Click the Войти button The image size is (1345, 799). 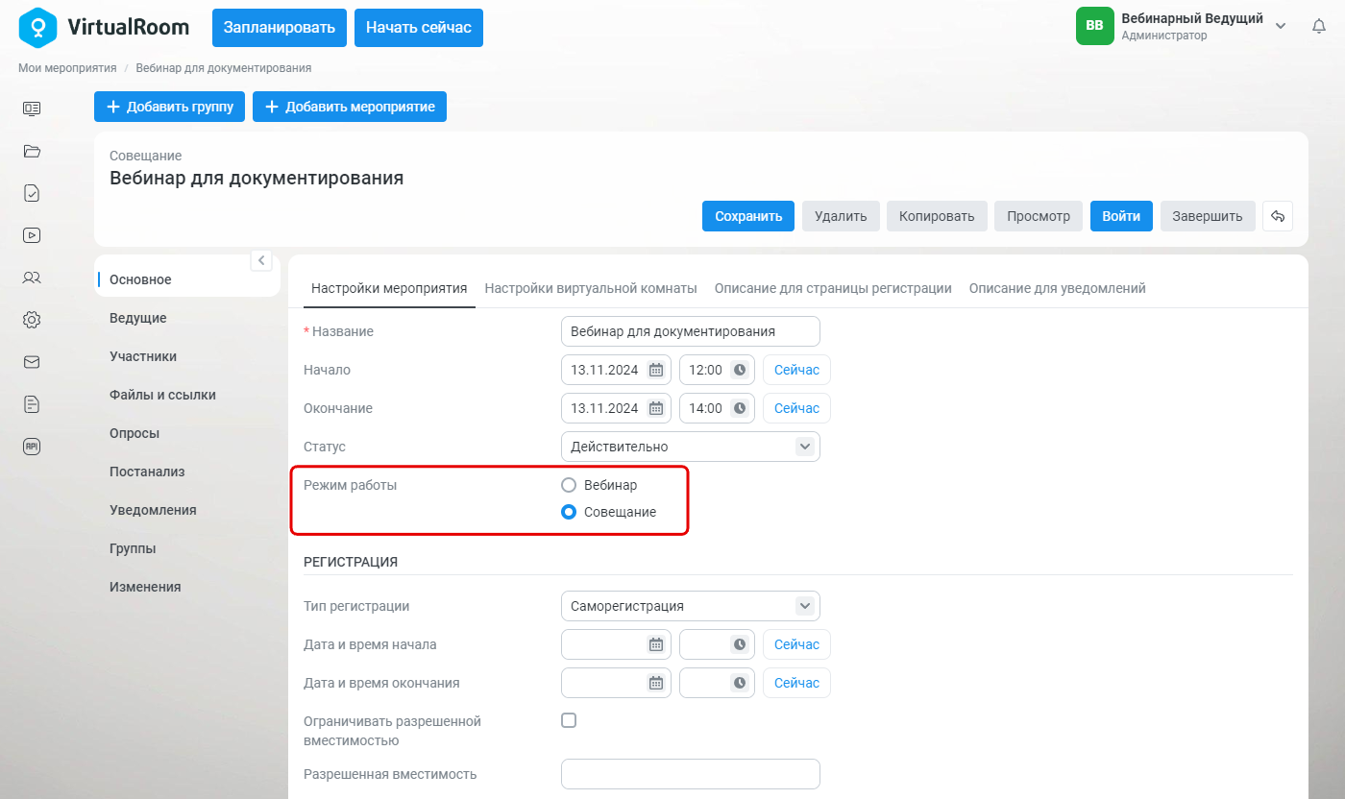click(x=1121, y=216)
